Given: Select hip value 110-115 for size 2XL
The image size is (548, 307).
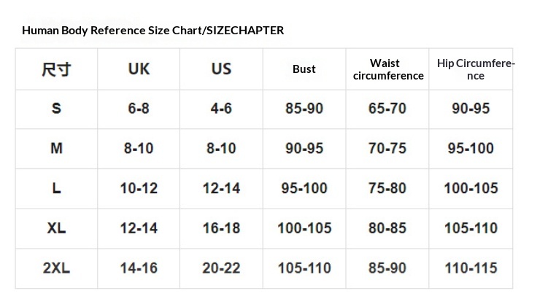Looking at the screenshot, I should click(471, 268).
